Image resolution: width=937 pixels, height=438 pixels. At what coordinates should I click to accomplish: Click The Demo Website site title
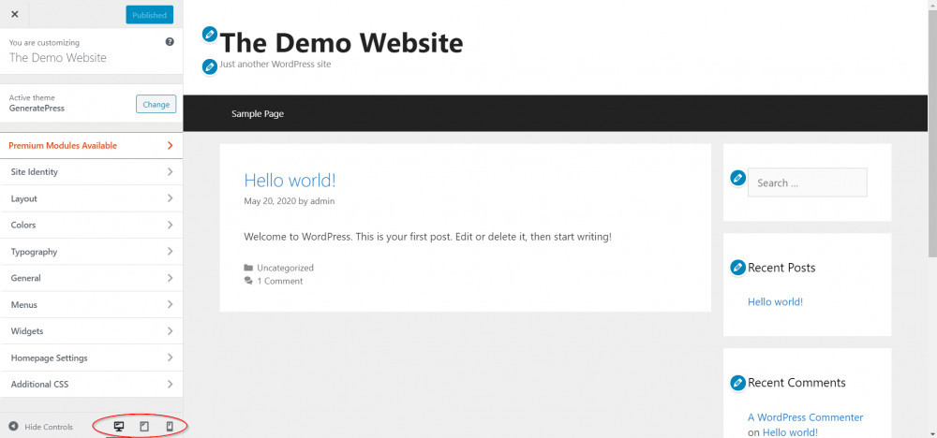[341, 43]
